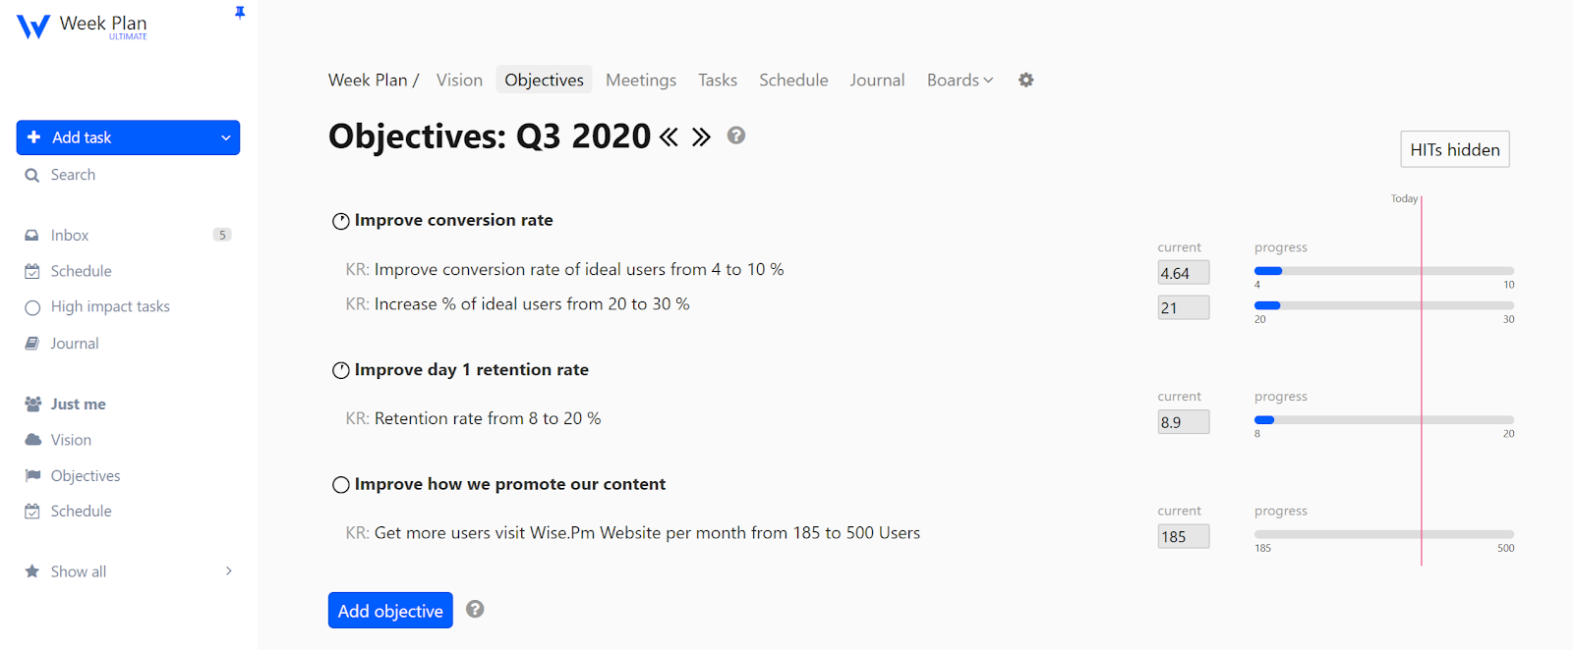Click the Vision icon in sidebar
1573x650 pixels.
[32, 439]
